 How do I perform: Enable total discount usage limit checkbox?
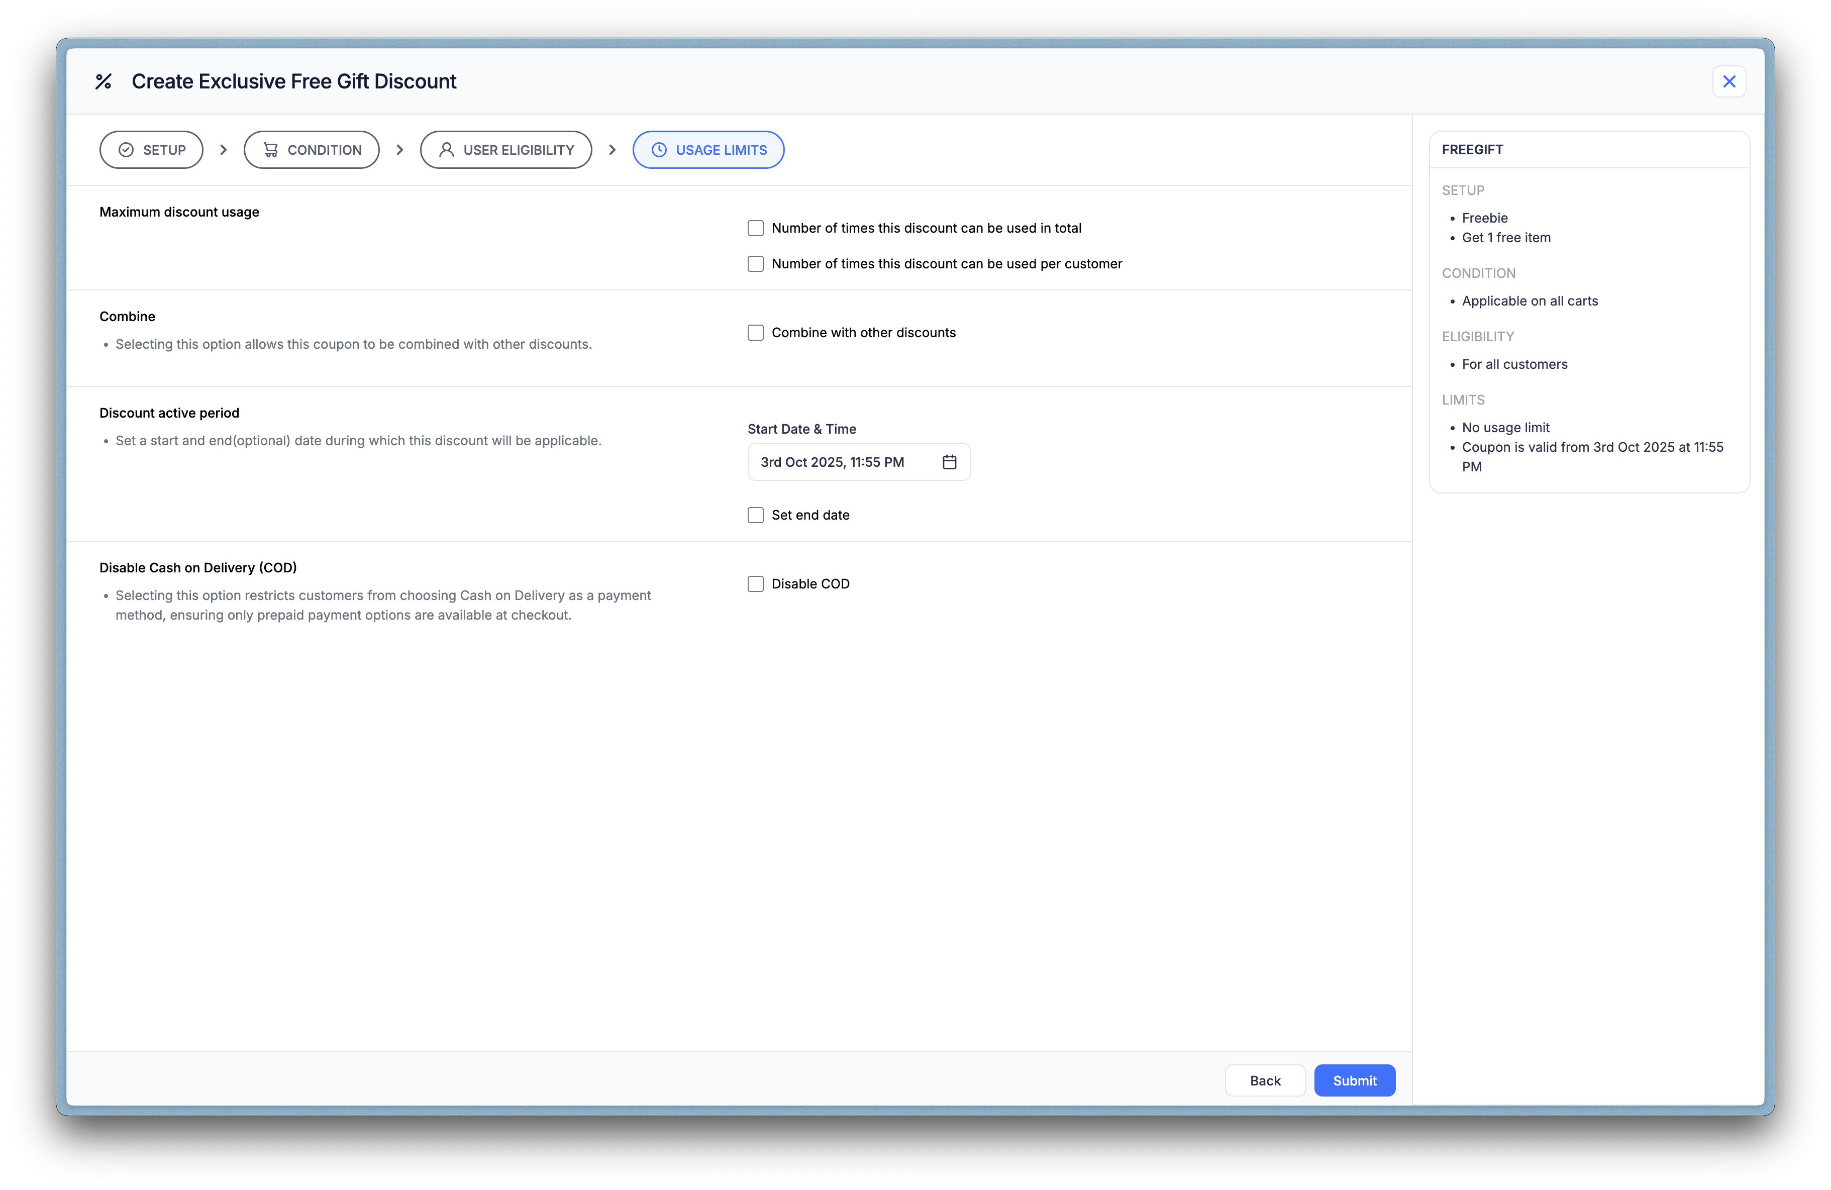pyautogui.click(x=756, y=229)
